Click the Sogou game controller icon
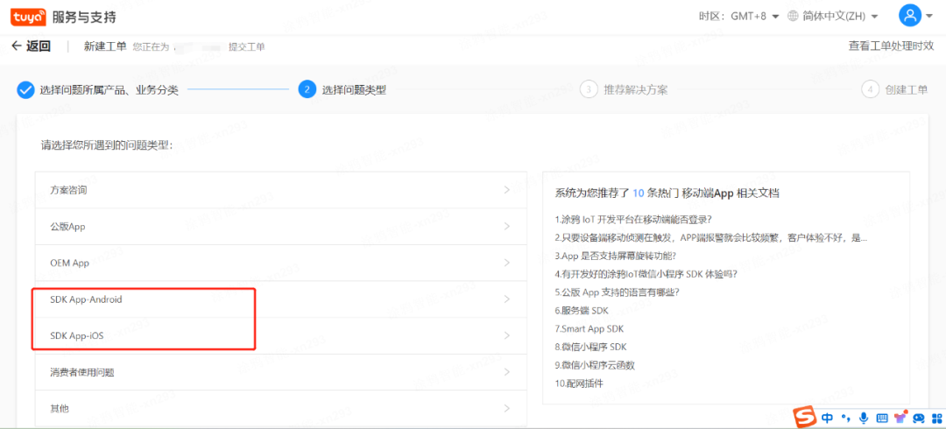 (918, 418)
